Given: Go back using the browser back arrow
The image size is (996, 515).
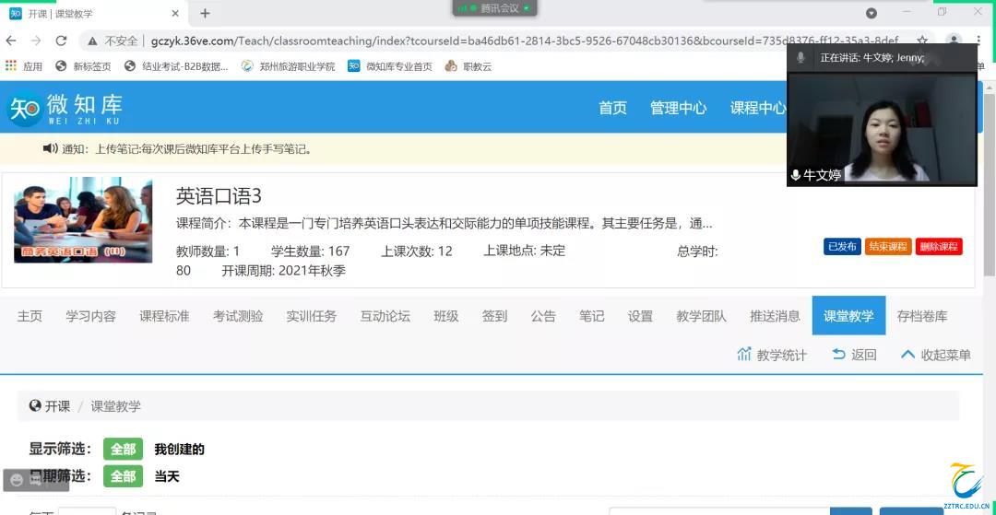Looking at the screenshot, I should pos(11,41).
